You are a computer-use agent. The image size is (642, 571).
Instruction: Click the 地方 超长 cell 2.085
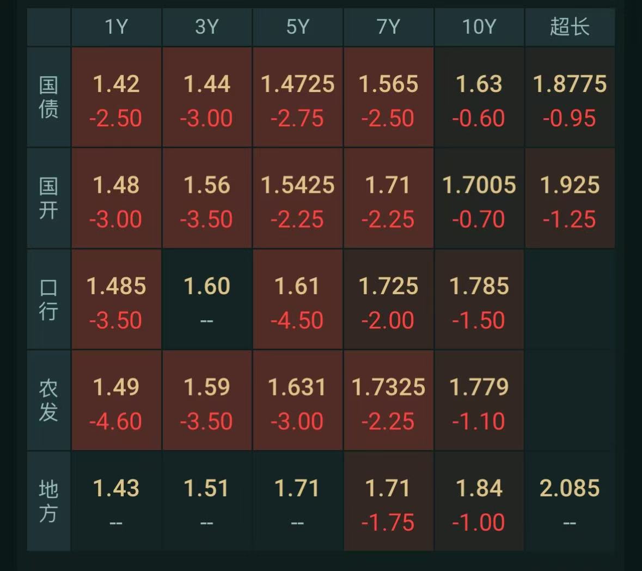pos(570,501)
